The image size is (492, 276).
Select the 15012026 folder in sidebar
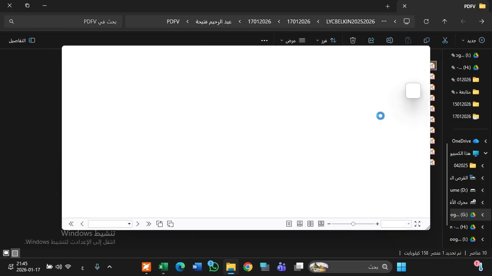point(465,104)
